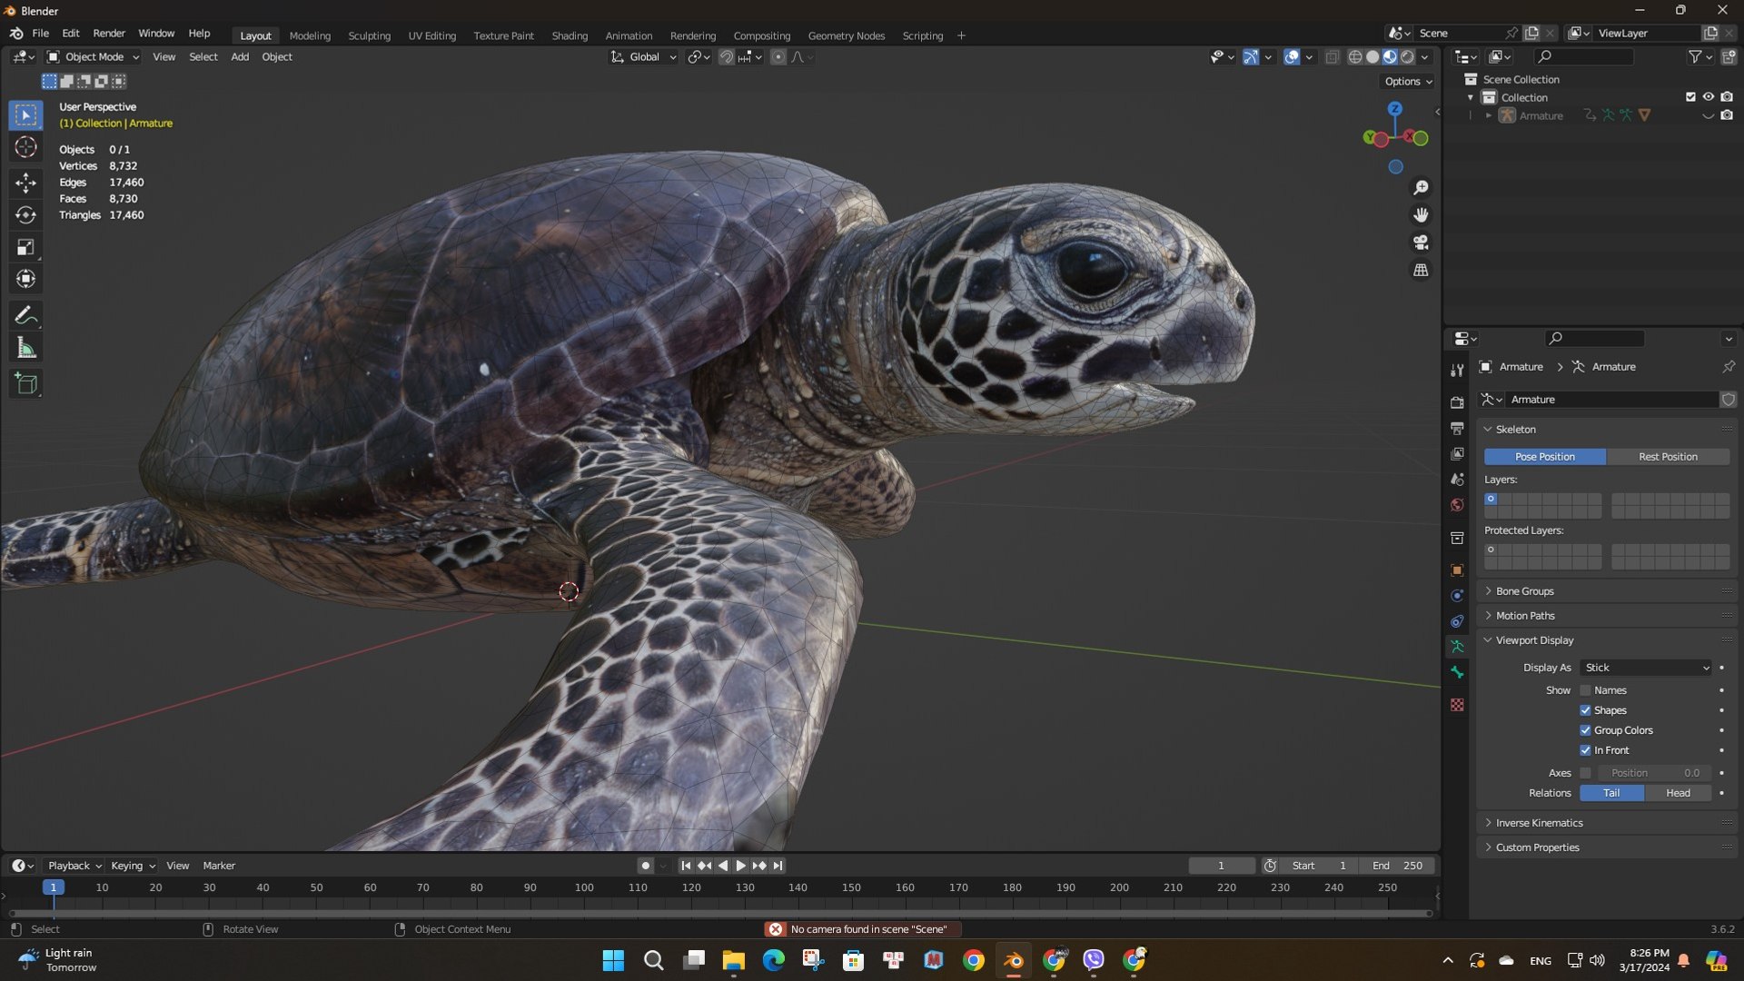Select the Annotate tool

click(x=25, y=315)
